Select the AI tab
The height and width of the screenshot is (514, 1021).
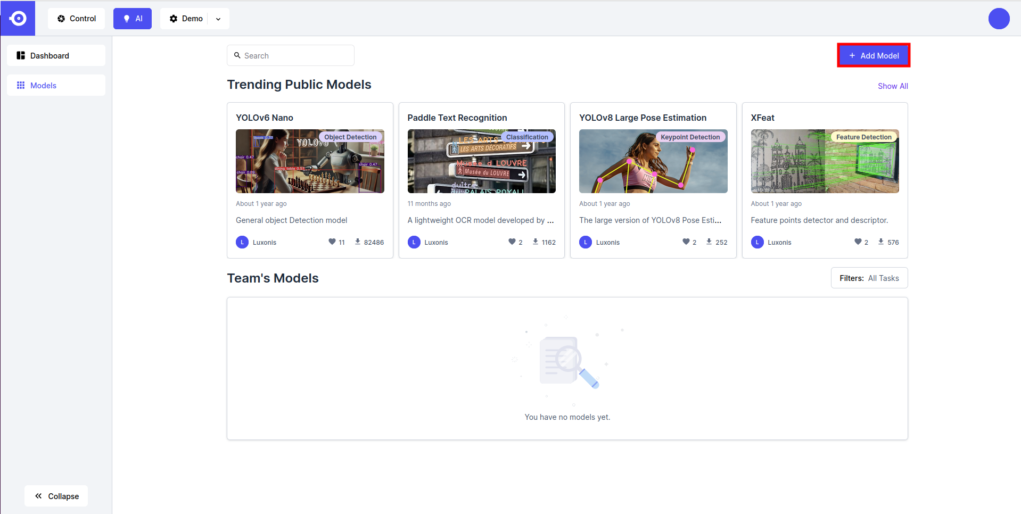pos(133,19)
